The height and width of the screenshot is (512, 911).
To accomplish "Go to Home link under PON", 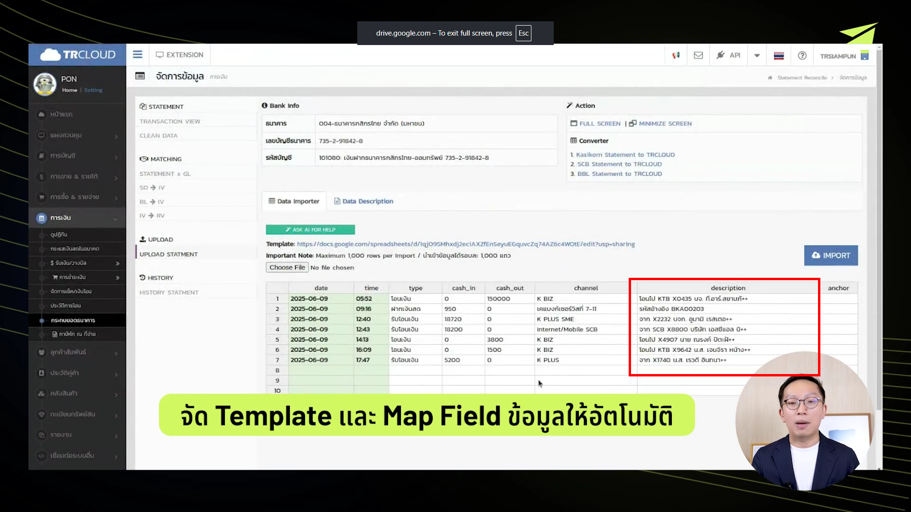I will pyautogui.click(x=69, y=90).
